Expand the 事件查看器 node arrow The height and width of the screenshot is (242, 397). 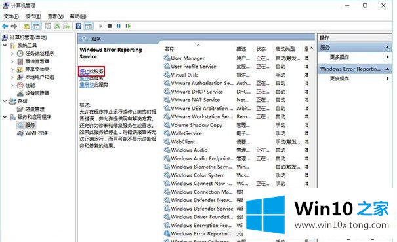point(12,61)
